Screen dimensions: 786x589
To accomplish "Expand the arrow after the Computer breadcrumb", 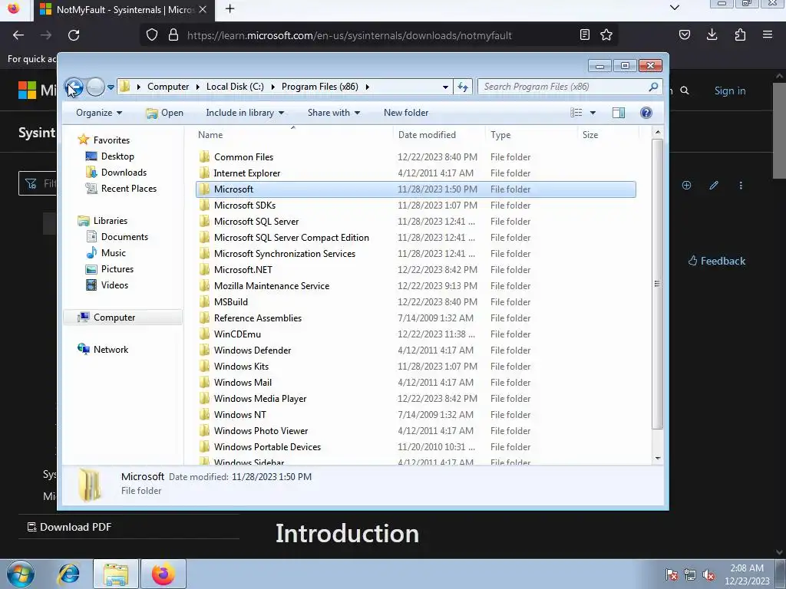I will (197, 87).
